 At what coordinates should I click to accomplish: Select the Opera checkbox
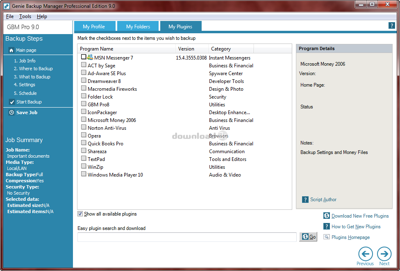84,135
